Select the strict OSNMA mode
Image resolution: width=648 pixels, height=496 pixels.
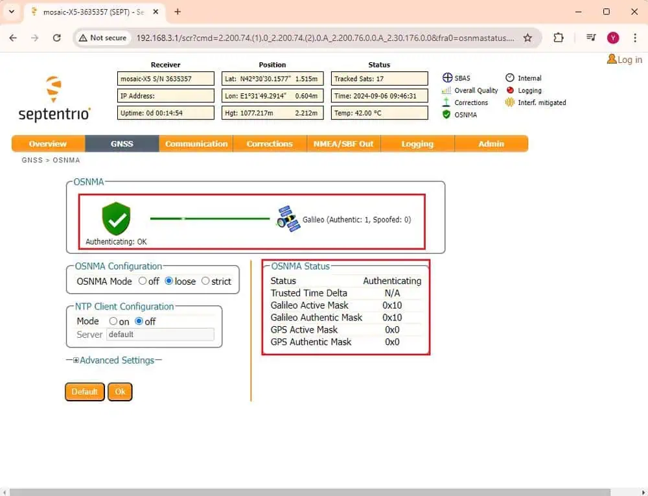207,281
